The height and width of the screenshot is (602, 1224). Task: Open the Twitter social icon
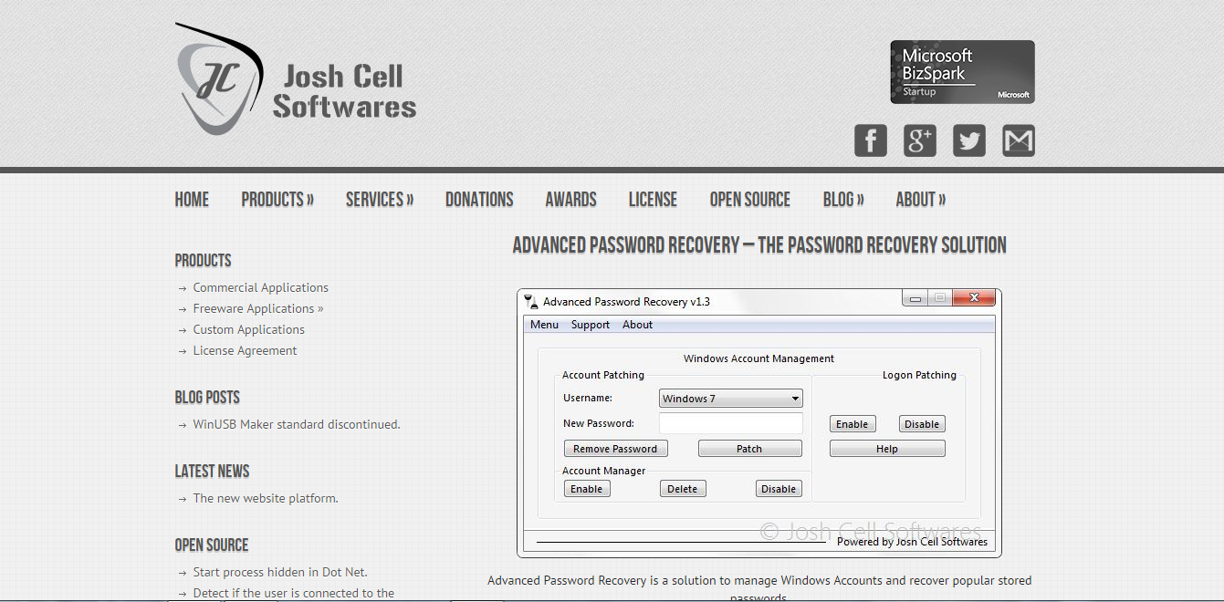tap(968, 140)
